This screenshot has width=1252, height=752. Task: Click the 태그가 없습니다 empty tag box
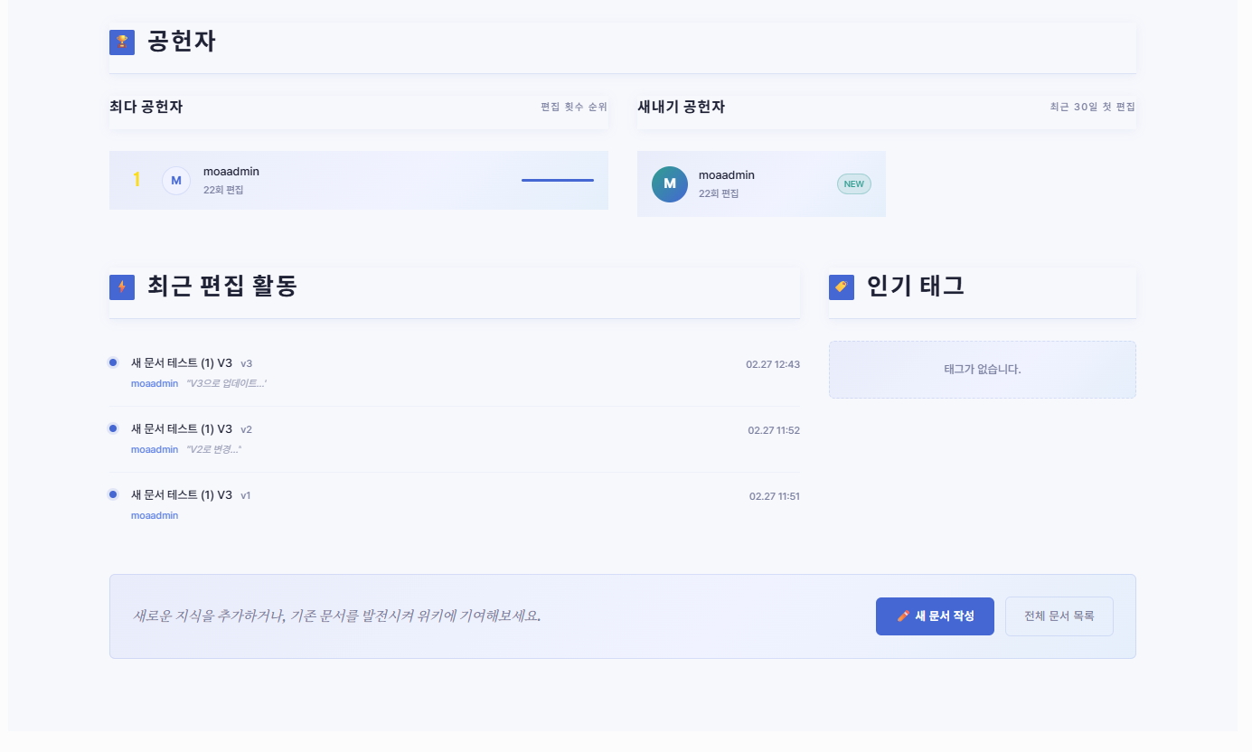982,370
